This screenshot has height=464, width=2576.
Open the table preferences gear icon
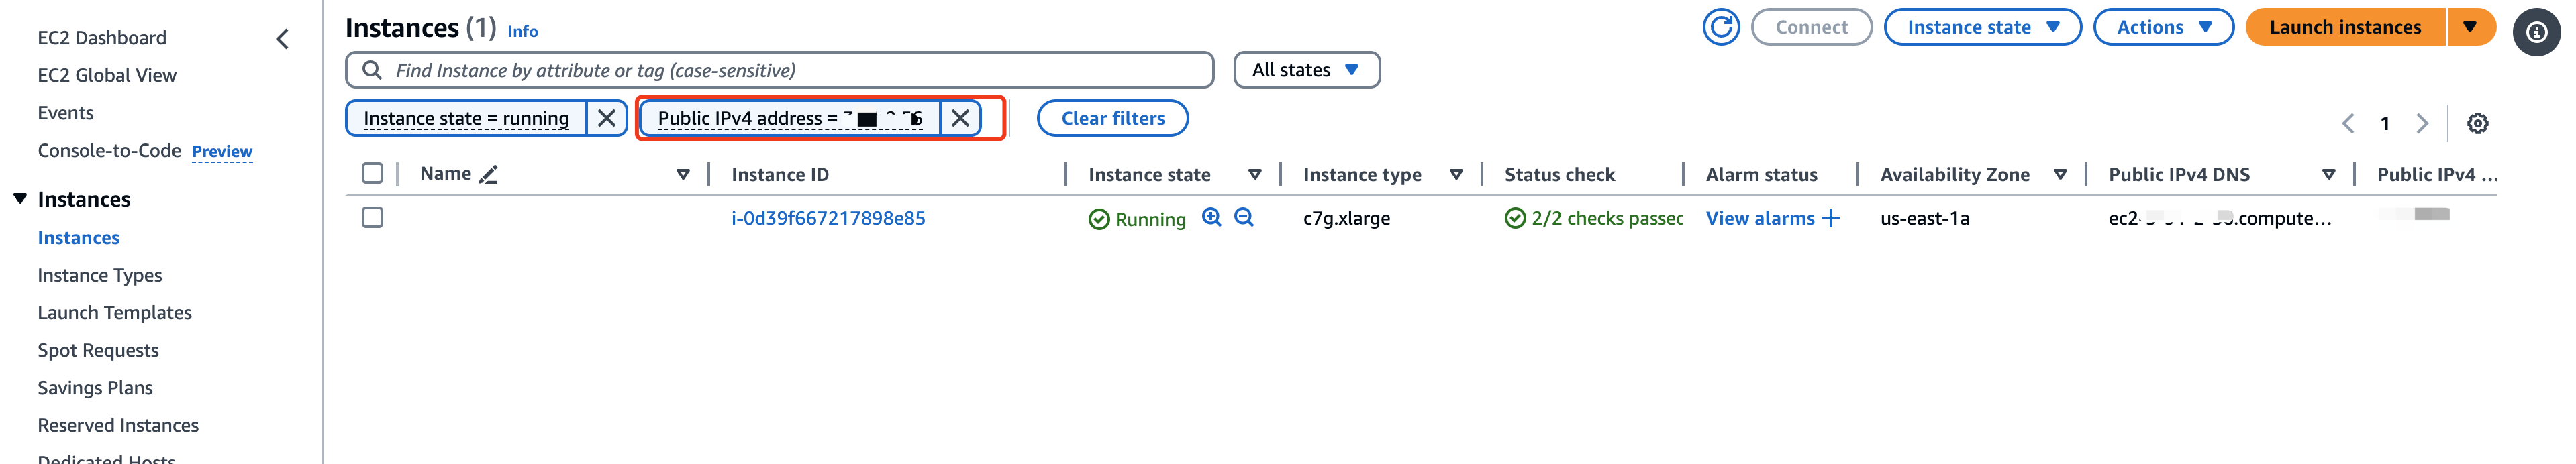point(2477,123)
